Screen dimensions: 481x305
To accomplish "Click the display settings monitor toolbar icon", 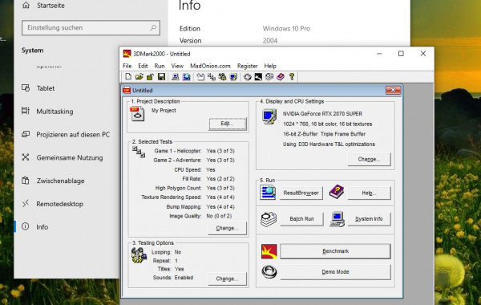I will [233, 76].
